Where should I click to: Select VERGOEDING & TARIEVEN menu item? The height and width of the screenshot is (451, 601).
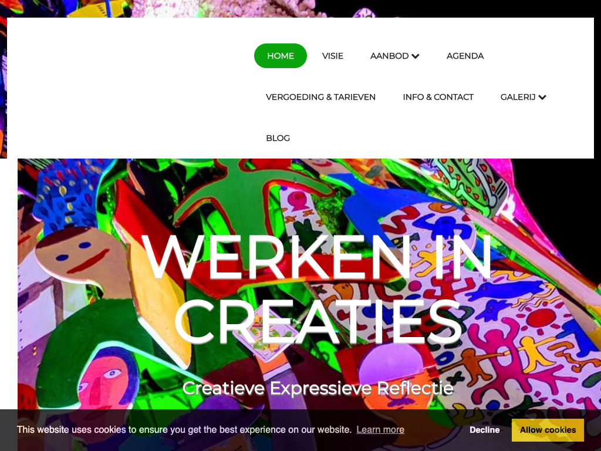tap(320, 97)
